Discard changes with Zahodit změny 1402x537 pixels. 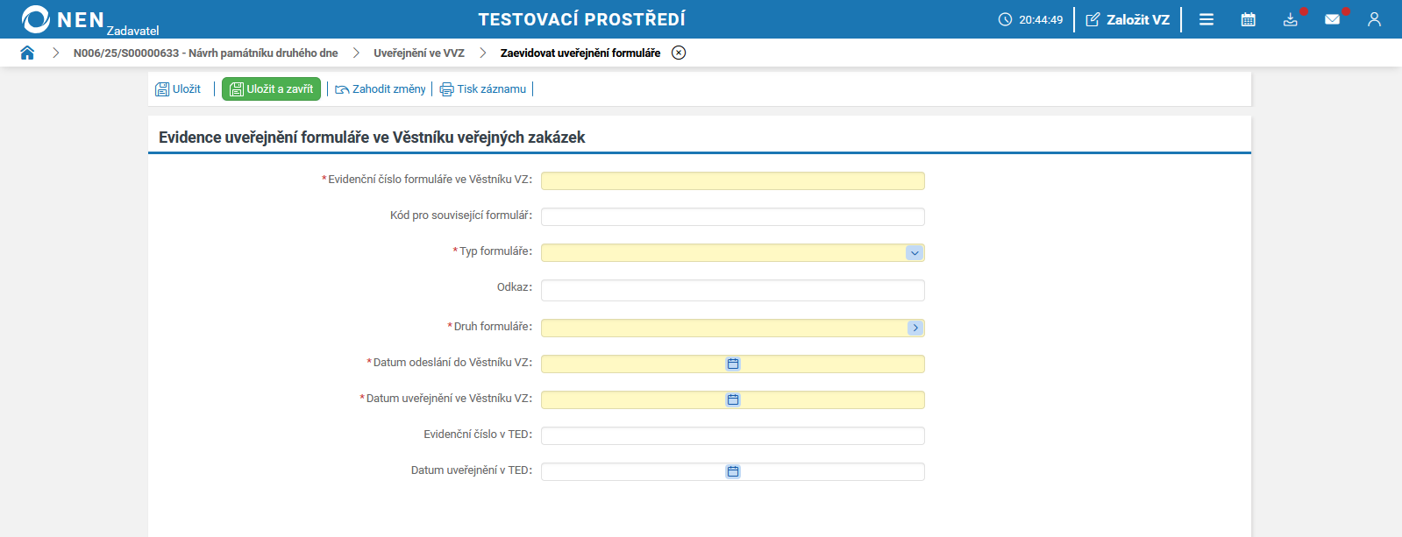coord(381,89)
